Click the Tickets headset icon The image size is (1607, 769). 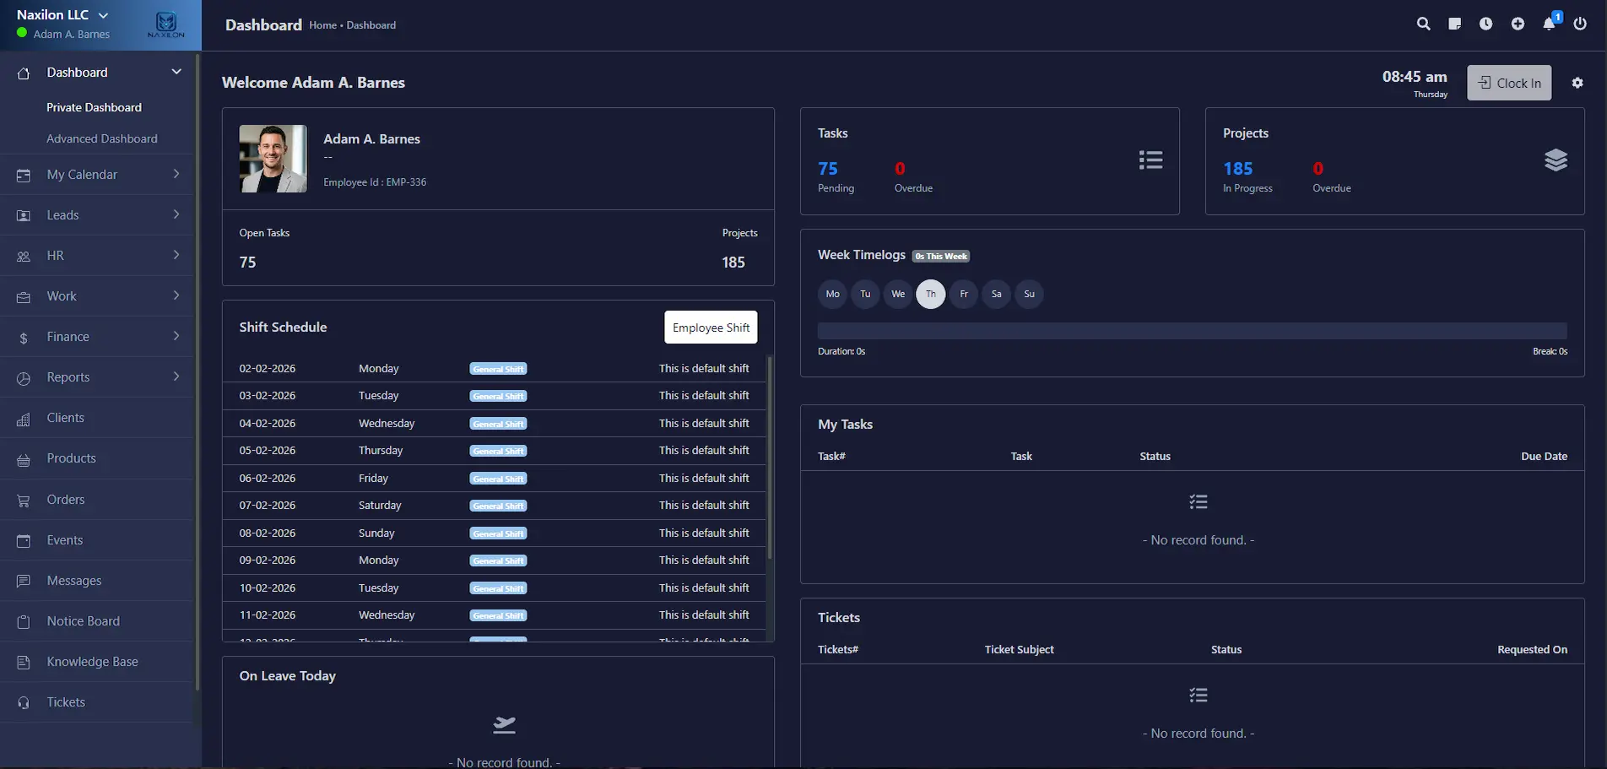pos(24,703)
